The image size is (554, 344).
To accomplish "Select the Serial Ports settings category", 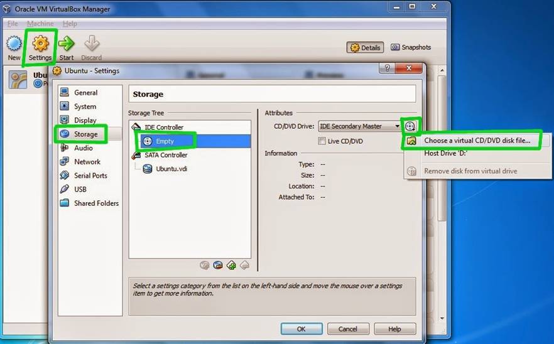I will pos(90,176).
